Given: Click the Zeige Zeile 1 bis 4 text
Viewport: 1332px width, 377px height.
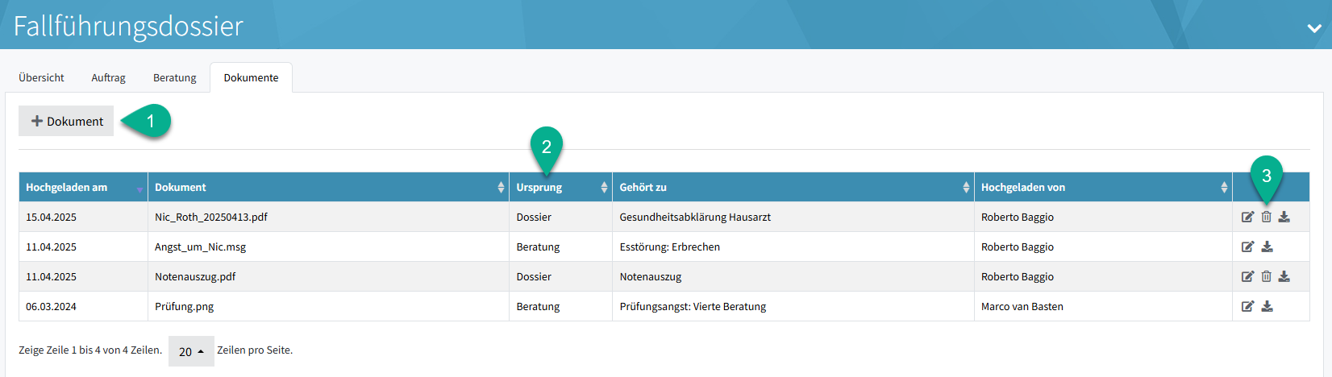Looking at the screenshot, I should tap(89, 350).
